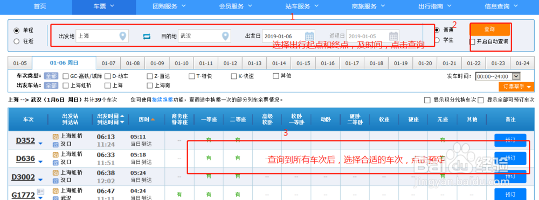Switch to 01-05 date tab
Screen dimensions: 539x200
pos(19,63)
